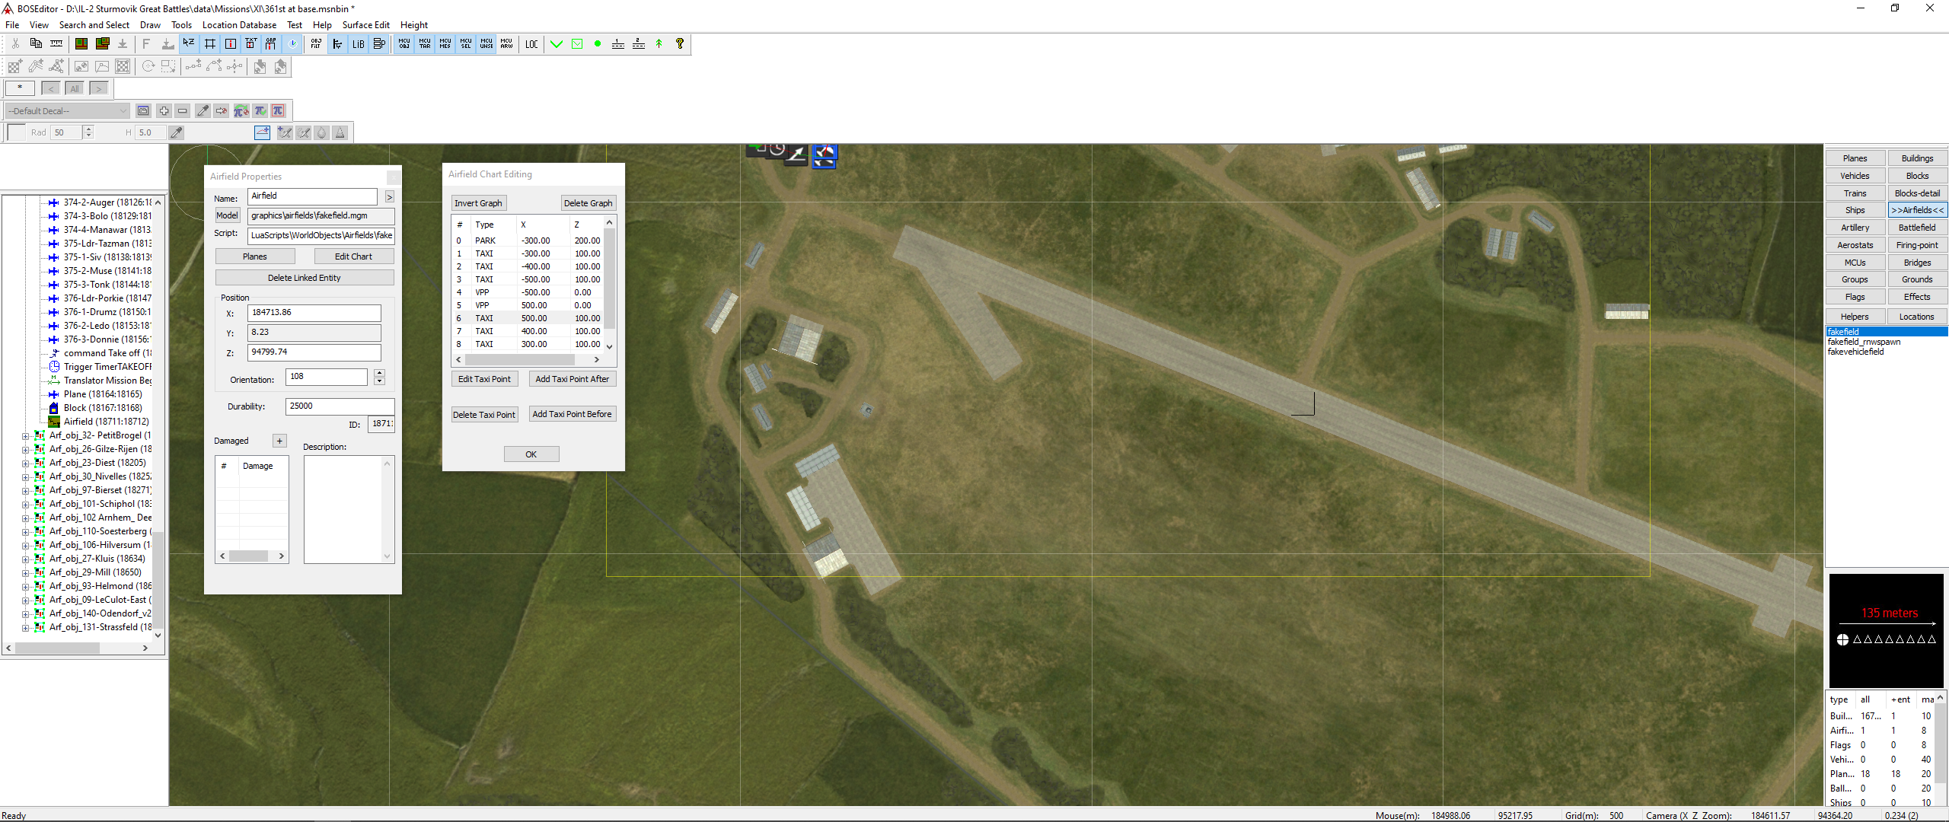Image resolution: width=1949 pixels, height=822 pixels.
Task: Click the plus button next to Damaged
Action: click(279, 441)
